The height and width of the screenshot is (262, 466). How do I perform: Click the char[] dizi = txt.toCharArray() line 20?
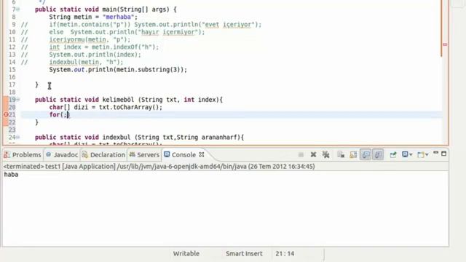pyautogui.click(x=106, y=107)
